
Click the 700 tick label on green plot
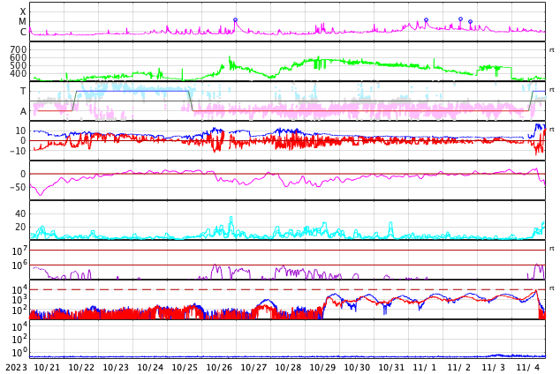tap(19, 49)
